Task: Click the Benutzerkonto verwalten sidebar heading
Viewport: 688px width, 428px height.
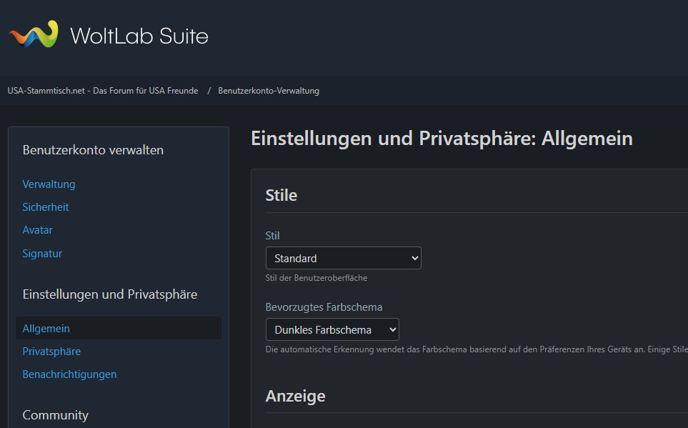Action: pyautogui.click(x=93, y=150)
